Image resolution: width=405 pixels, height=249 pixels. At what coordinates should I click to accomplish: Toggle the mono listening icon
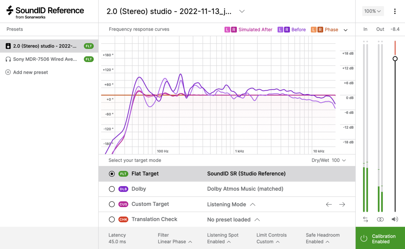(380, 219)
